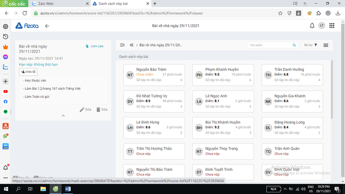Open Messenger from the browser sidebar
Image resolution: width=345 pixels, height=194 pixels.
pyautogui.click(x=6, y=57)
